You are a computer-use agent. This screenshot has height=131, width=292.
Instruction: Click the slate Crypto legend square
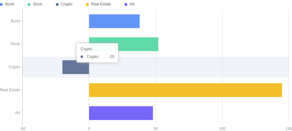click(x=57, y=4)
